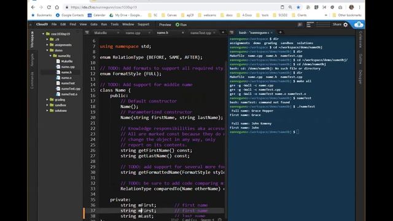
Task: Click the browser Forward arrow
Action: click(41, 7)
